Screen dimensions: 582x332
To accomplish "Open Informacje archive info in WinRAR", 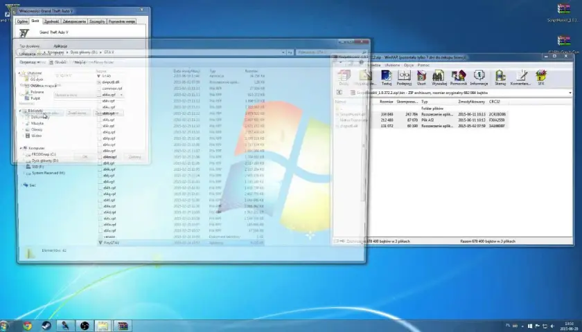I will (479, 77).
